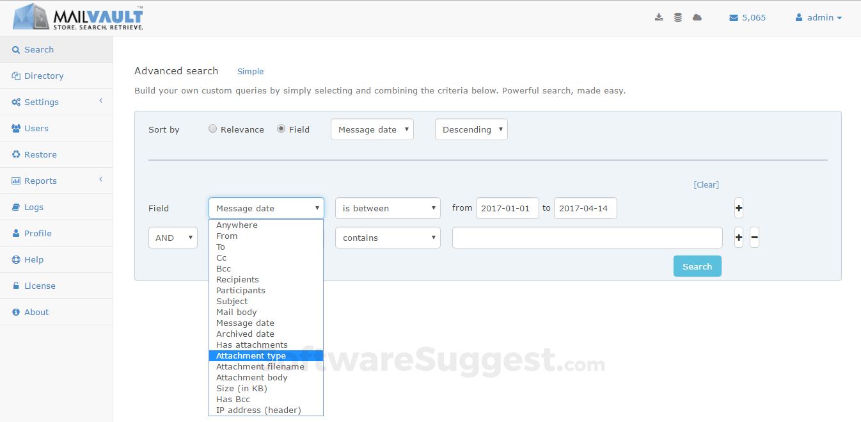The width and height of the screenshot is (861, 422).
Task: Click the Search button to run the query
Action: (x=697, y=266)
